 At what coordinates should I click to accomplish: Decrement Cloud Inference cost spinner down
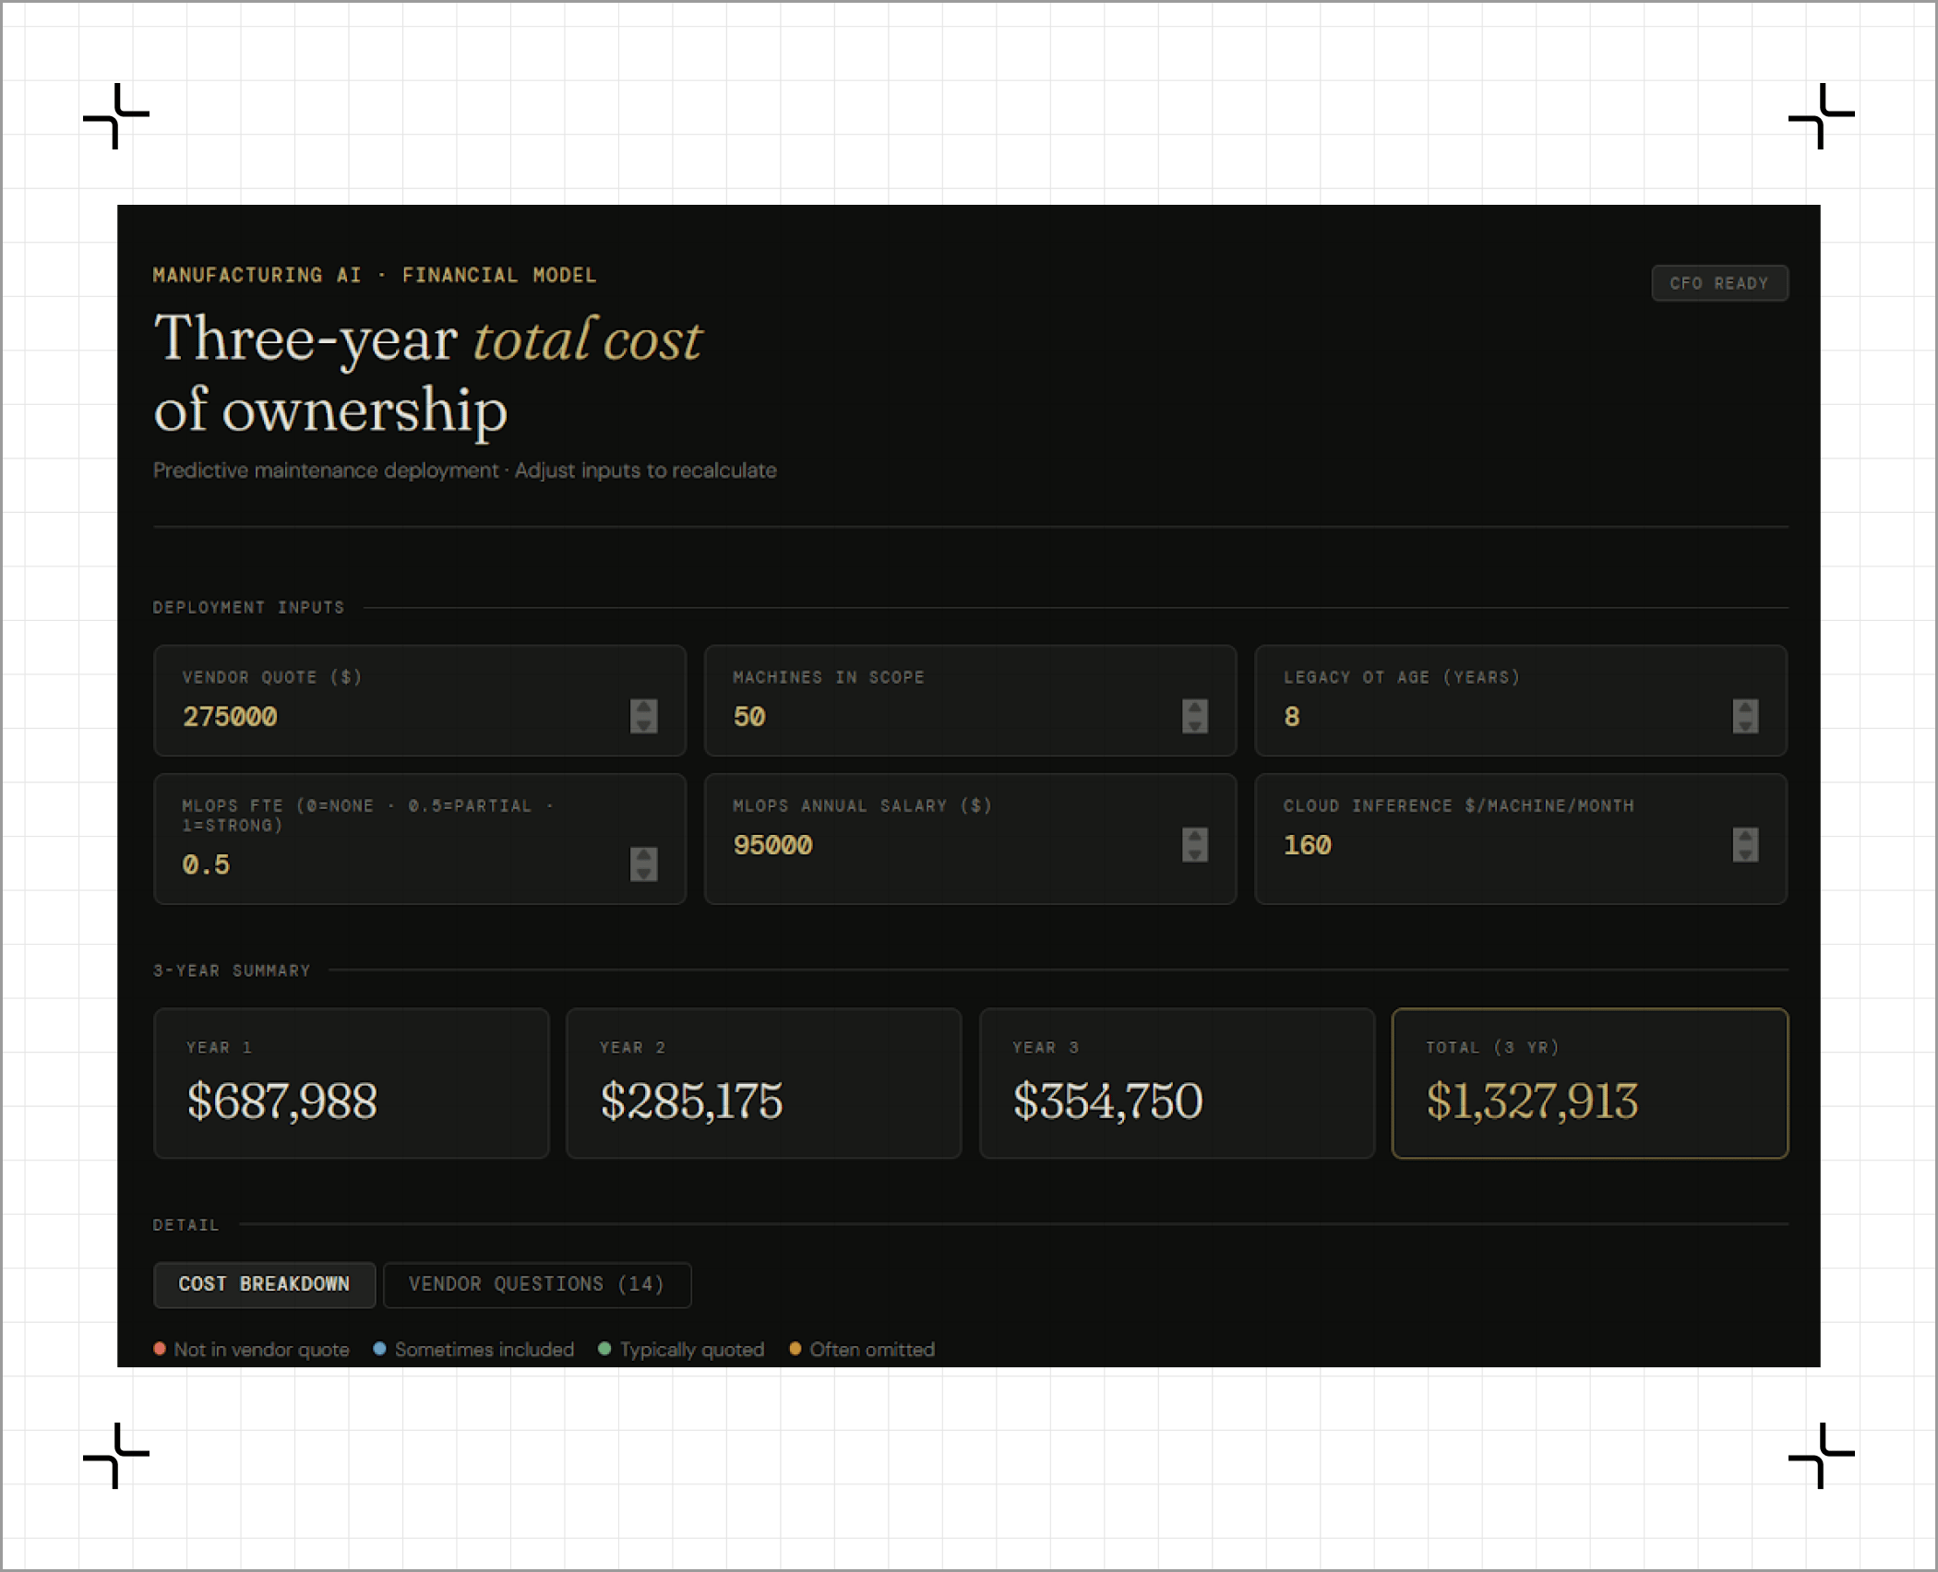[1744, 853]
